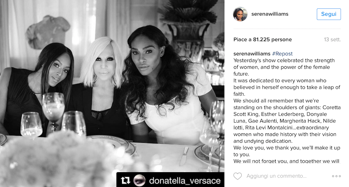Open the serenawilliams profile picture
349x187 pixels.
(240, 14)
